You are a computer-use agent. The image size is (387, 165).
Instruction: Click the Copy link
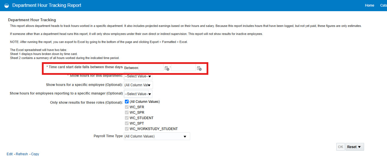click(x=35, y=154)
